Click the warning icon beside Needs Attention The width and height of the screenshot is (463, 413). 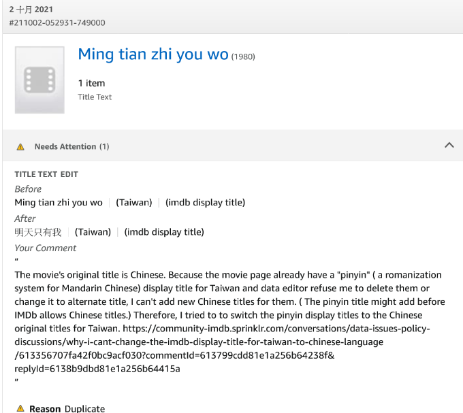point(20,146)
